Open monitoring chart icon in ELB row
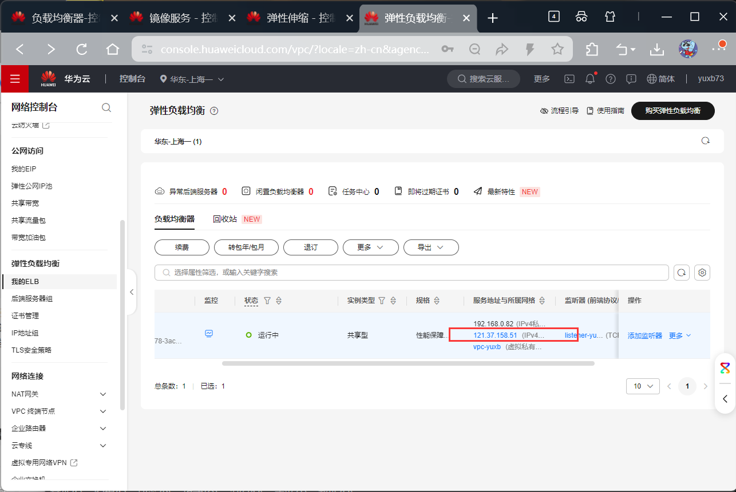 pyautogui.click(x=209, y=334)
